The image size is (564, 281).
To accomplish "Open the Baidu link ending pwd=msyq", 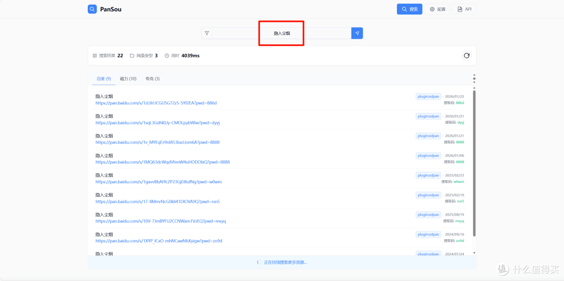I will (x=161, y=221).
